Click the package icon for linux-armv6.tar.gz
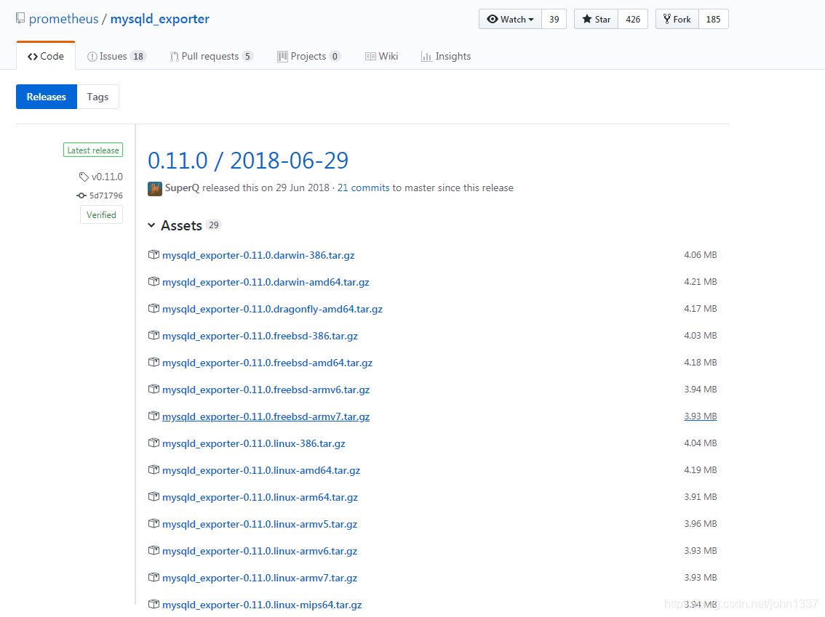Viewport: 825px width, 617px height. click(154, 550)
